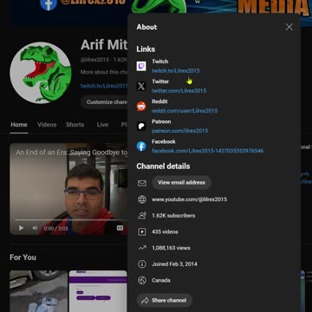Viewport: 312px width, 312px height.
Task: Click the channel dinosaur avatar
Action: click(x=41, y=73)
